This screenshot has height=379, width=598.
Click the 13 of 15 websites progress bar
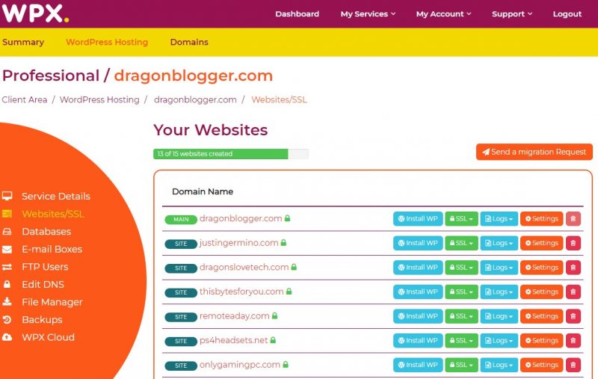point(231,154)
